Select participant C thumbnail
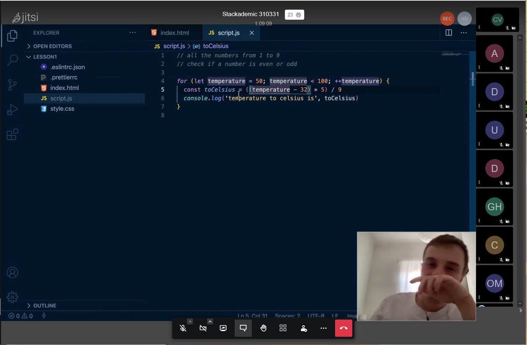 [495, 245]
